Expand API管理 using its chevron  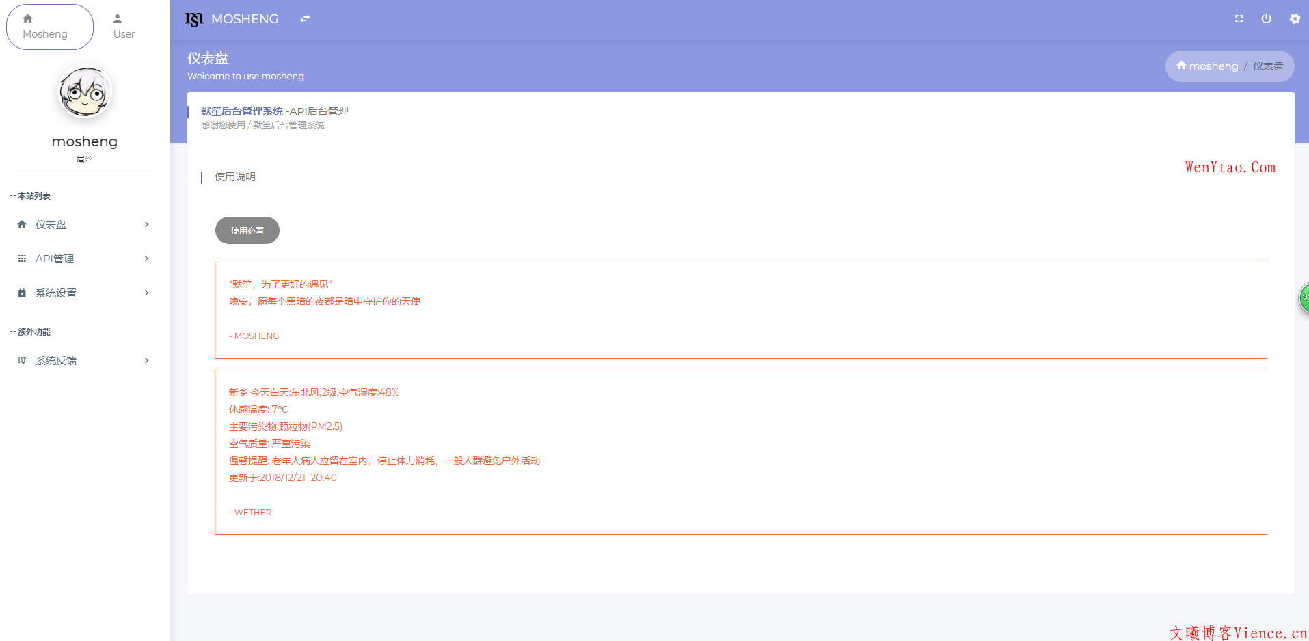[146, 258]
